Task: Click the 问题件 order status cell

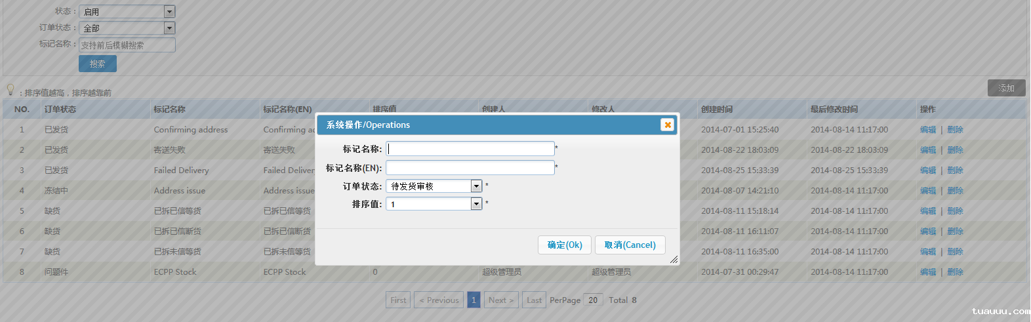Action: (x=56, y=272)
